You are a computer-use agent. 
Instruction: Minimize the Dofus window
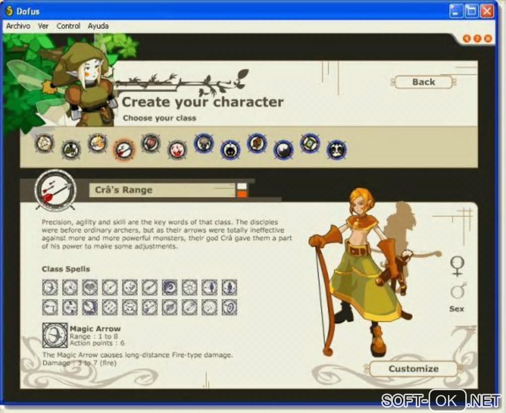point(456,11)
